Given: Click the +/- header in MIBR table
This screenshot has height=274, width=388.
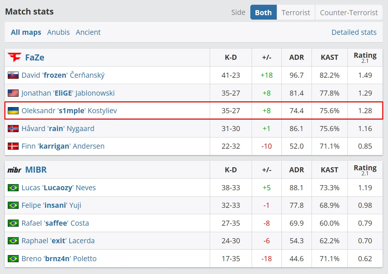Looking at the screenshot, I should (x=267, y=170).
